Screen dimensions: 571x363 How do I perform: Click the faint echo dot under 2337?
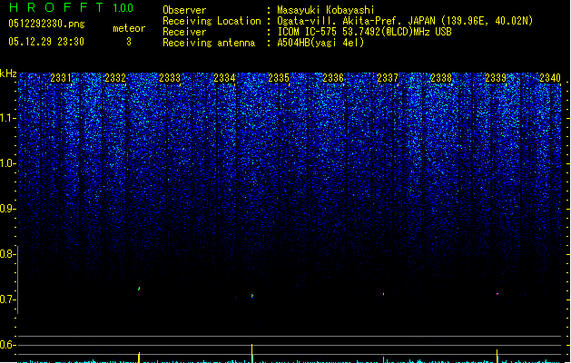coord(383,294)
